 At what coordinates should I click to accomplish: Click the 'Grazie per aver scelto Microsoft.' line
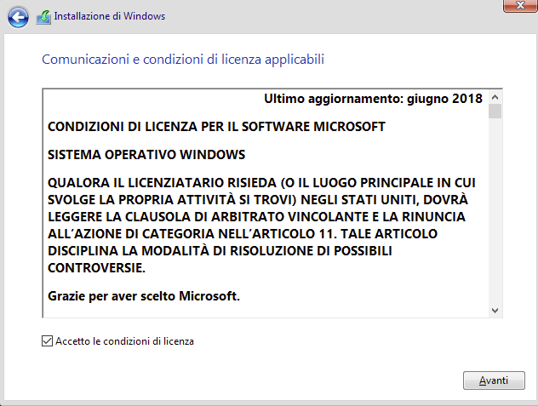[143, 296]
